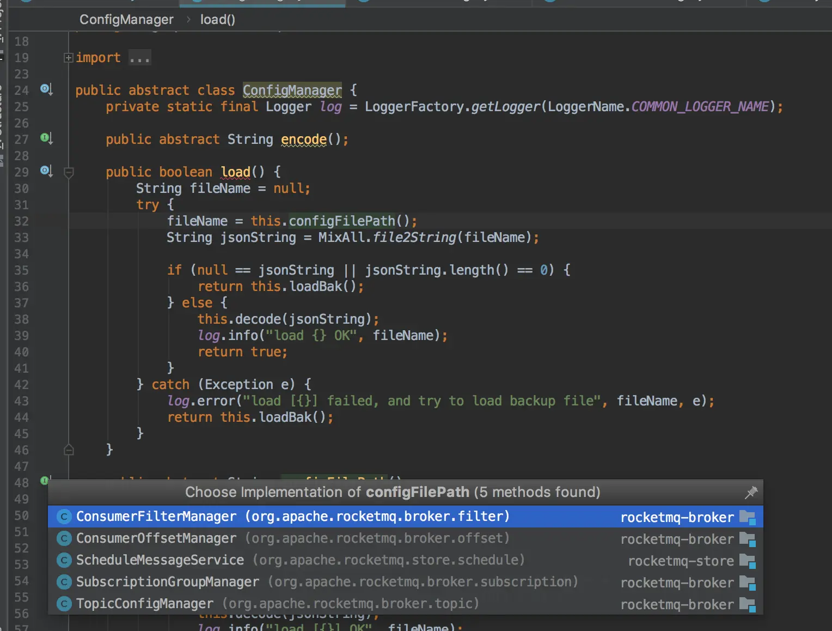Click the pin icon in implementation popup

point(751,492)
